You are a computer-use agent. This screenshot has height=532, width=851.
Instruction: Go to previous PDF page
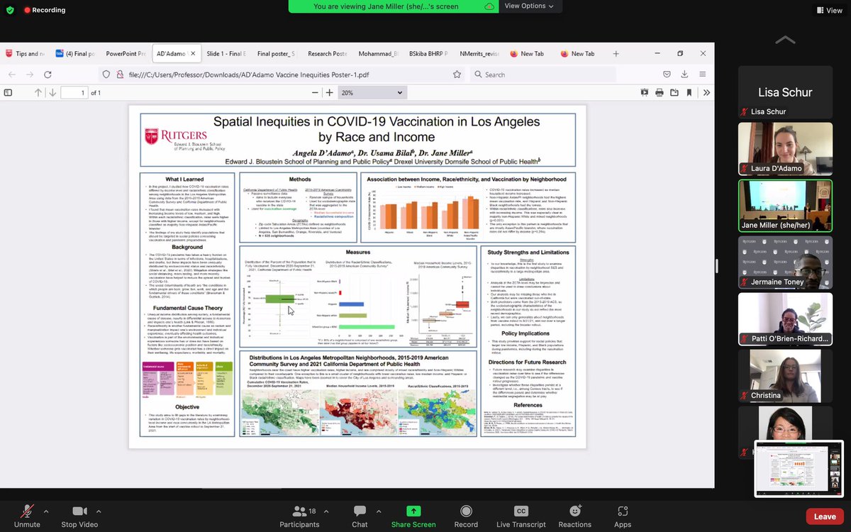pos(38,92)
